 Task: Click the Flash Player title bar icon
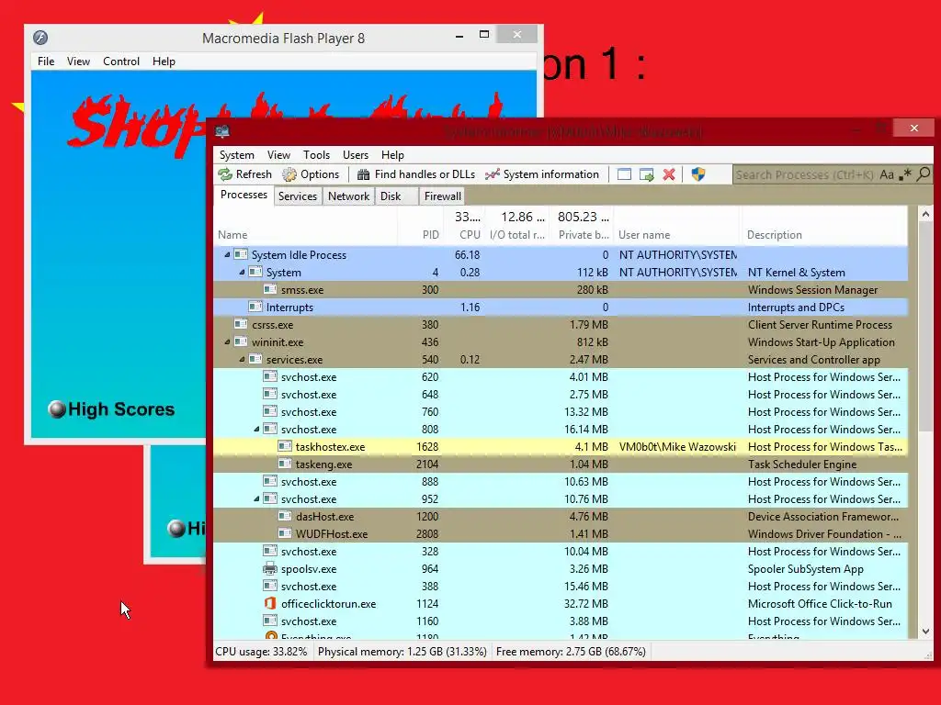40,37
